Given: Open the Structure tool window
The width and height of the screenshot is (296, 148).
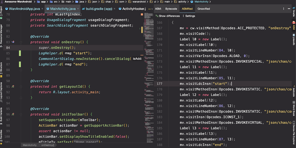Looking at the screenshot, I should tap(1, 69).
